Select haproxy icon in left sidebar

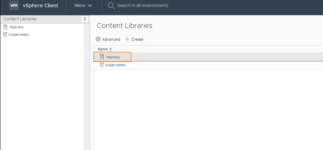5,27
